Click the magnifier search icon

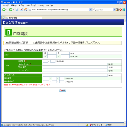[x=94, y=9]
